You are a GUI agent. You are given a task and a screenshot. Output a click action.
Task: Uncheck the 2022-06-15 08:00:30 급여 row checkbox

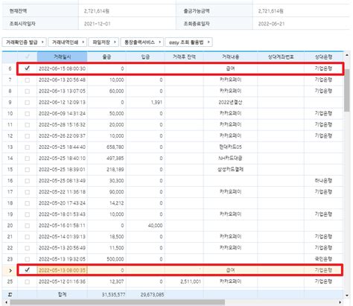click(28, 68)
